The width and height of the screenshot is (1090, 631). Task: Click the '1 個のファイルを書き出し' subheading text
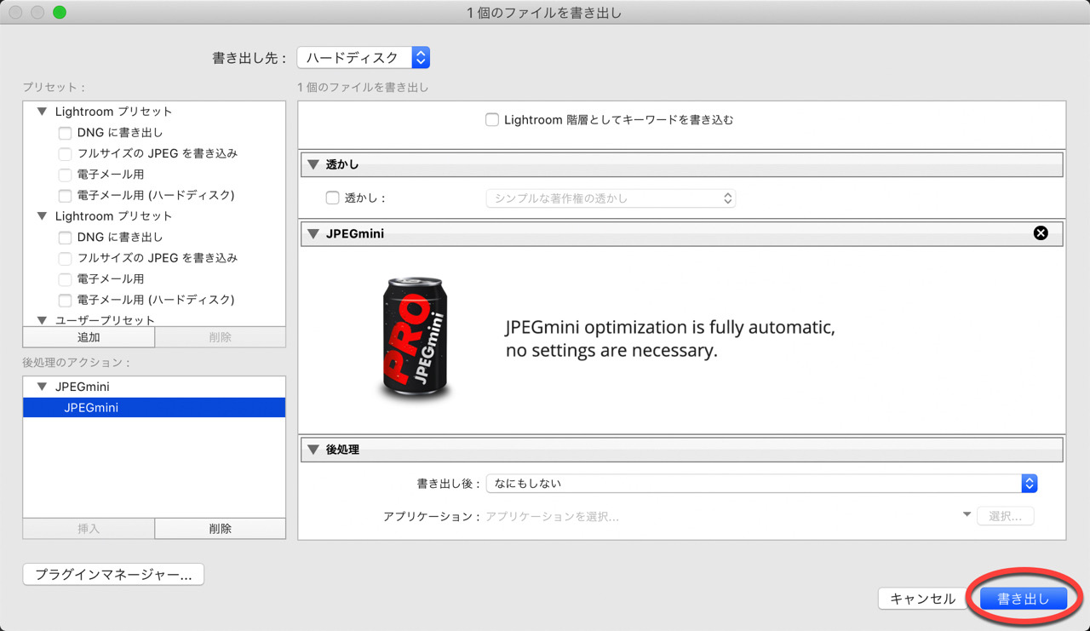363,87
